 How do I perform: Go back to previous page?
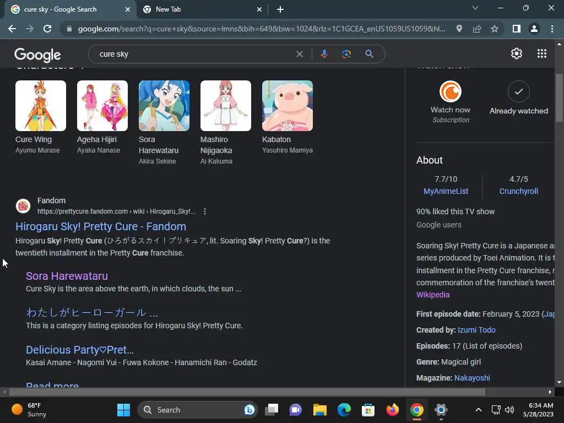pos(12,29)
